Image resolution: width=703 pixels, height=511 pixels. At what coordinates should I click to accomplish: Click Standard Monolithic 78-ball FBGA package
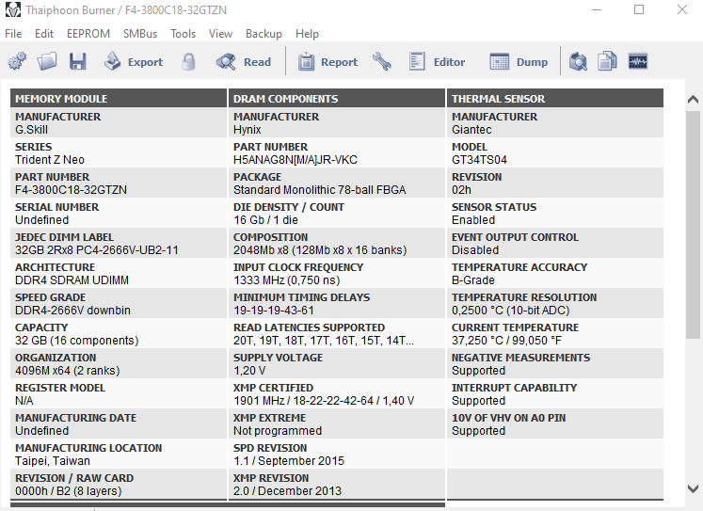click(320, 190)
